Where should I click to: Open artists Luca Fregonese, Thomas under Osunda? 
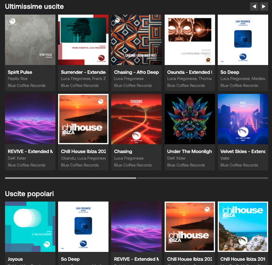190,78
